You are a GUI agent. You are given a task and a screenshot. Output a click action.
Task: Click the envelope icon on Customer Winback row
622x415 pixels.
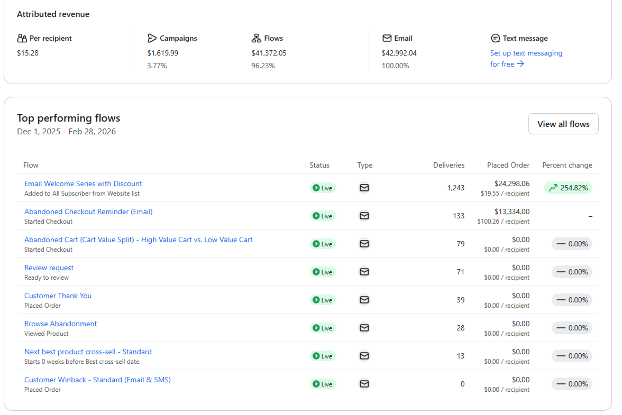click(364, 384)
